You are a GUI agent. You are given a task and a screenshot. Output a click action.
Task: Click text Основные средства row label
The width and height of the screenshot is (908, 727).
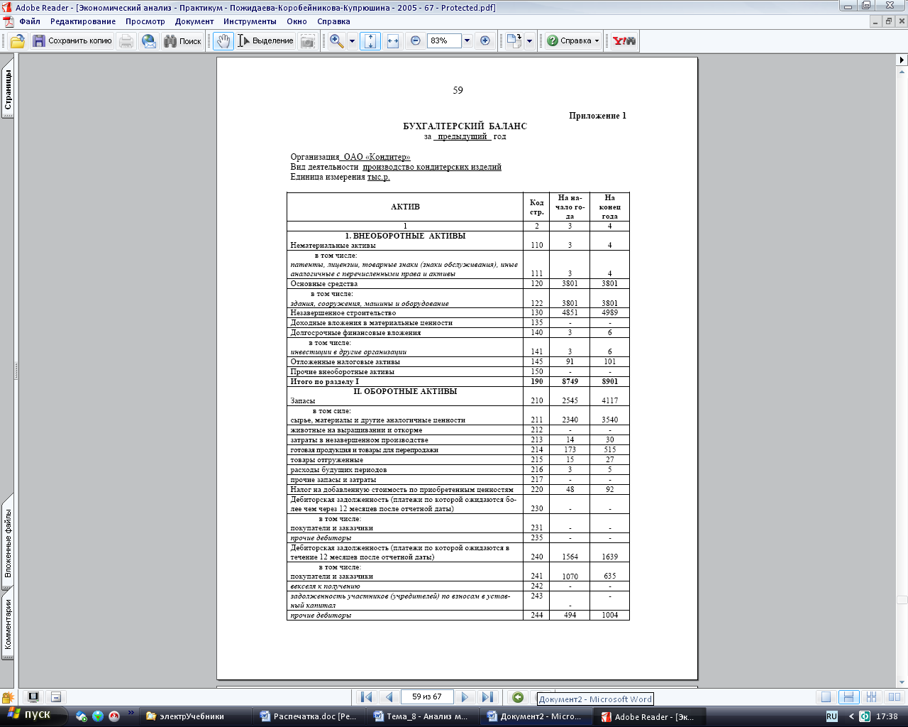point(323,283)
